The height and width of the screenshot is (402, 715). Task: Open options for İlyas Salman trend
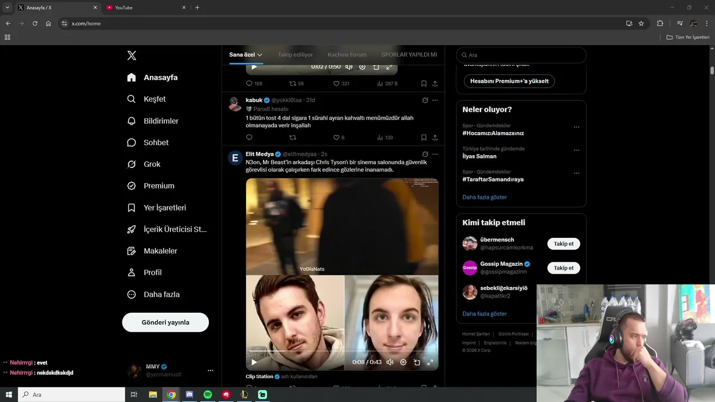tap(576, 150)
